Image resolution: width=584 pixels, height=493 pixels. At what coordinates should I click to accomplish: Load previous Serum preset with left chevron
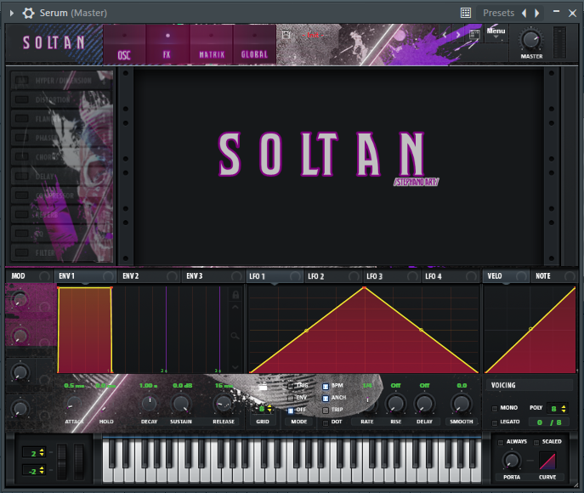pyautogui.click(x=445, y=35)
